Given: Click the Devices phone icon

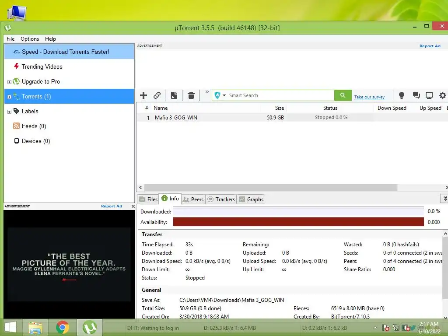Looking at the screenshot, I should point(17,141).
